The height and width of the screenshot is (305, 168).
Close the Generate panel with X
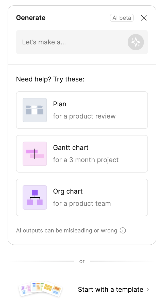coord(144,18)
